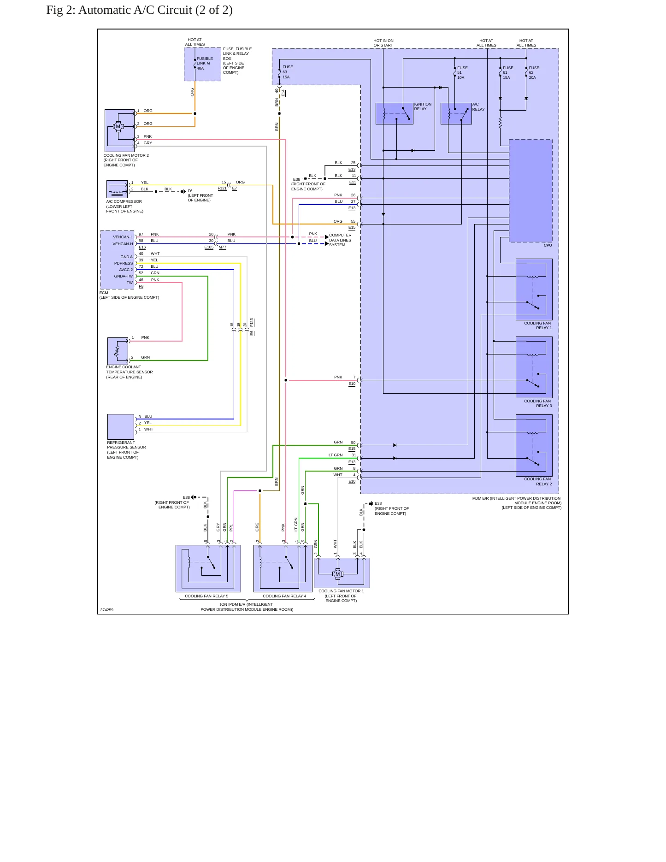Click the CPU label text
This screenshot has width=666, height=862.
pyautogui.click(x=548, y=245)
